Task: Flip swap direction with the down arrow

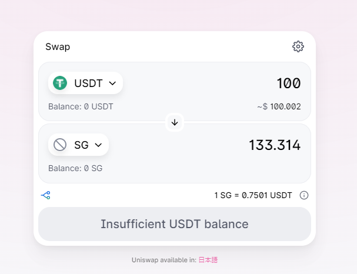Action: (x=175, y=122)
